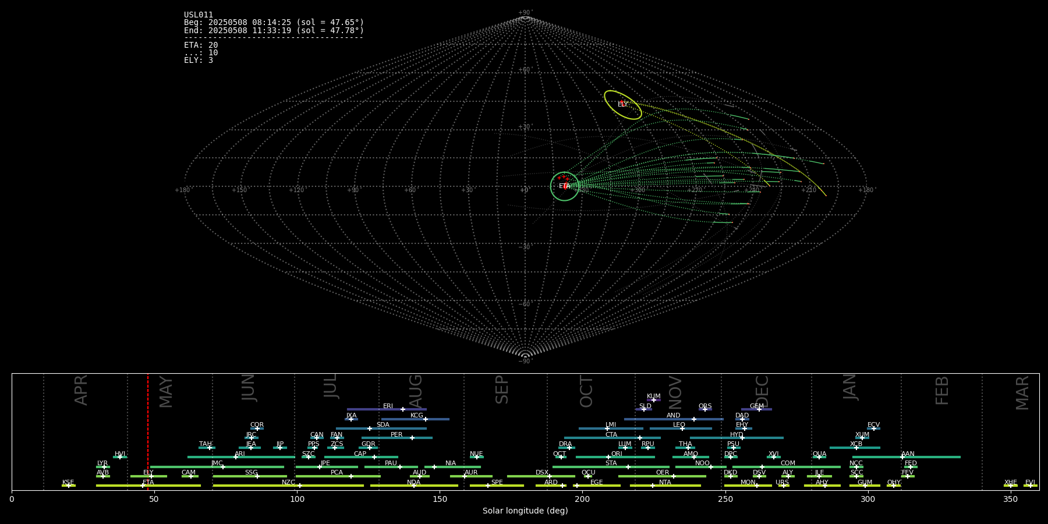Click the QUA shower label in timeline
Screen dimensions: 1048x524
[819, 454]
